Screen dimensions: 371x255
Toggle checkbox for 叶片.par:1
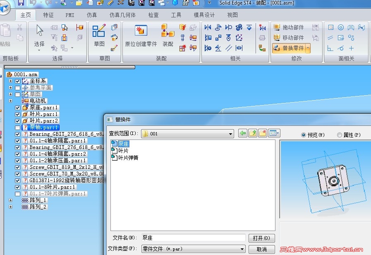tap(17, 114)
